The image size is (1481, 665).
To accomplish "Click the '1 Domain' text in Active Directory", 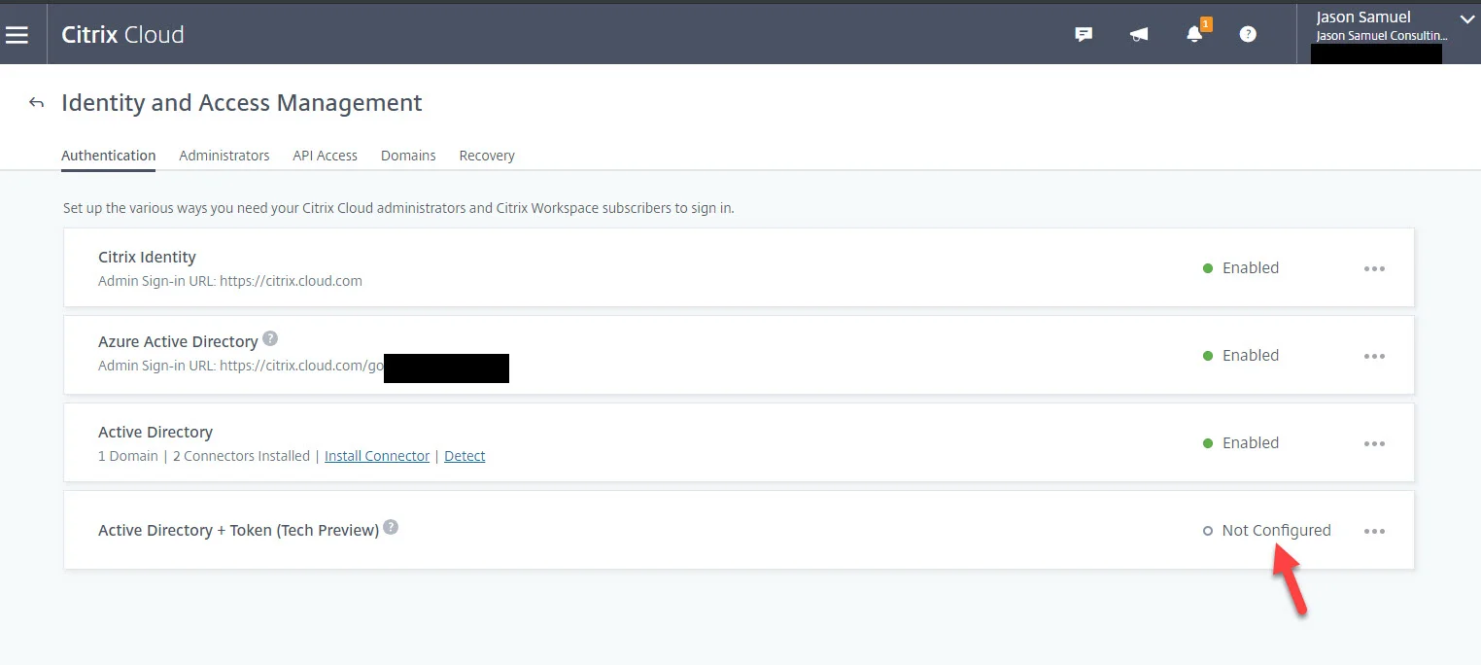I will coord(127,456).
